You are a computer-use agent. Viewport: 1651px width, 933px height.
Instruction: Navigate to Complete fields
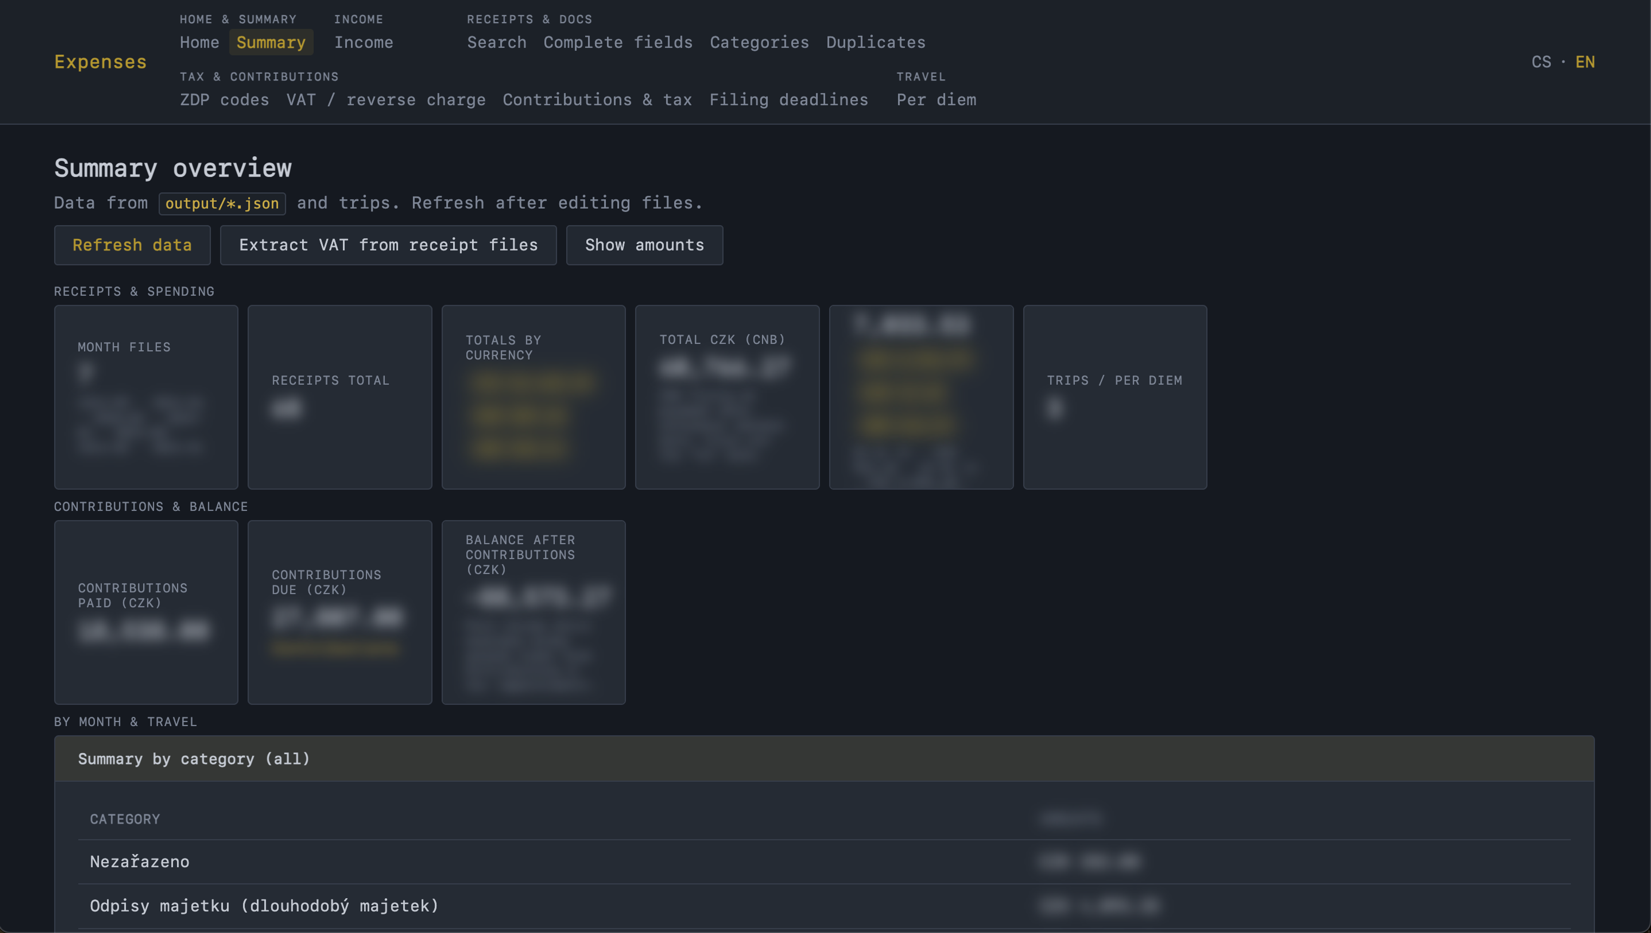coord(618,42)
